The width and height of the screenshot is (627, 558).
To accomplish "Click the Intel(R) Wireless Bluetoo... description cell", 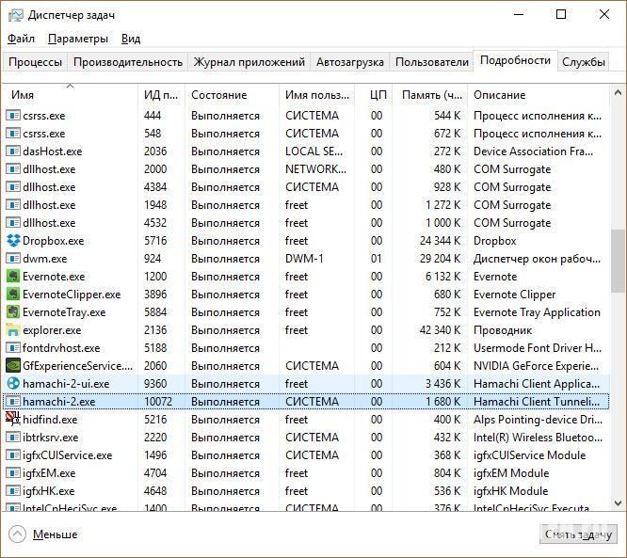I will click(538, 438).
